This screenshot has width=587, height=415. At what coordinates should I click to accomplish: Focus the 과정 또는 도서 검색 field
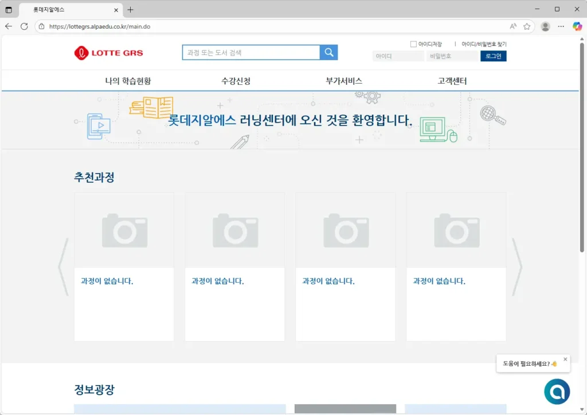pyautogui.click(x=251, y=52)
